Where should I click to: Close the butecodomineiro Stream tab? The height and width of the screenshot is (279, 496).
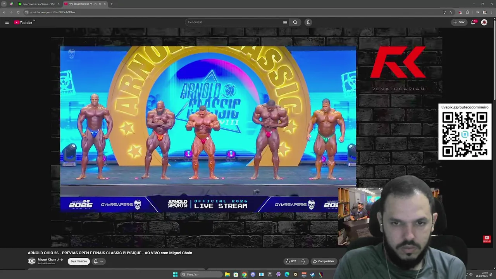(x=59, y=4)
